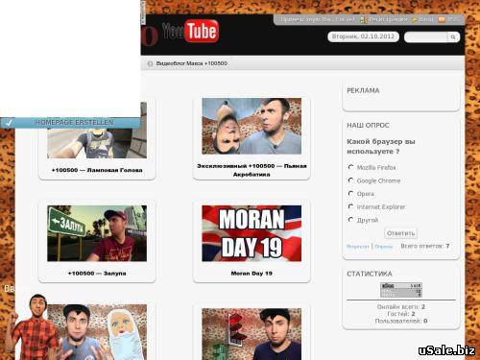Open the Moran Day 19 thumbnail
480x360 pixels.
coord(252,233)
